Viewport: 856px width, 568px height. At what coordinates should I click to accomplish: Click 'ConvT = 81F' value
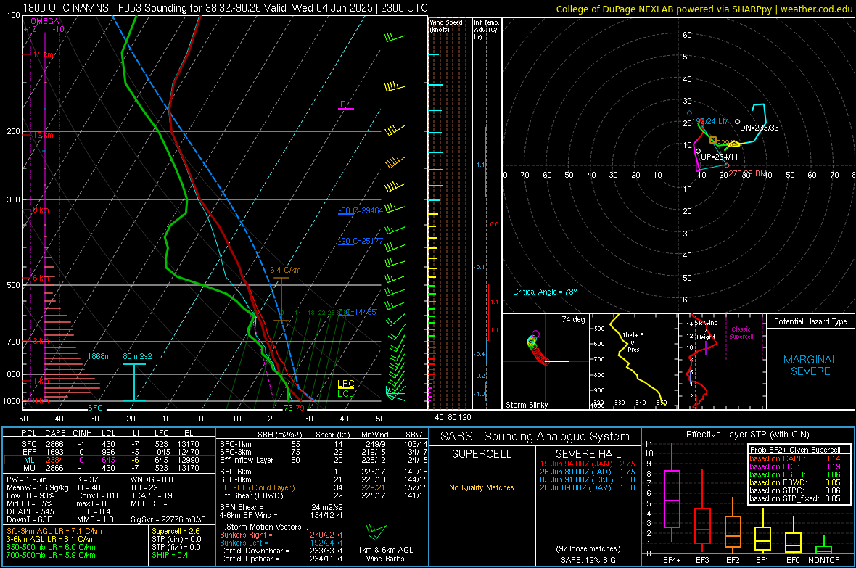click(x=98, y=496)
